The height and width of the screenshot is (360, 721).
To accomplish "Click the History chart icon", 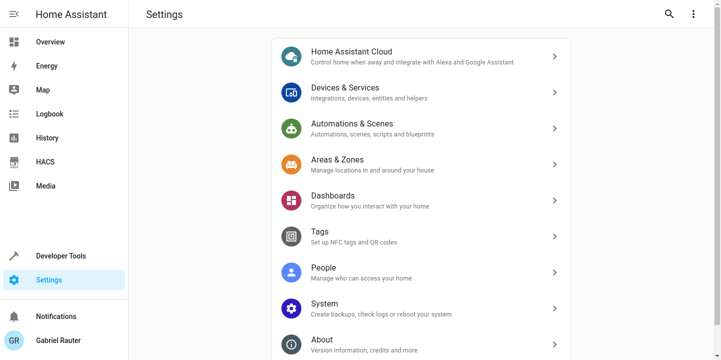I will tap(14, 138).
